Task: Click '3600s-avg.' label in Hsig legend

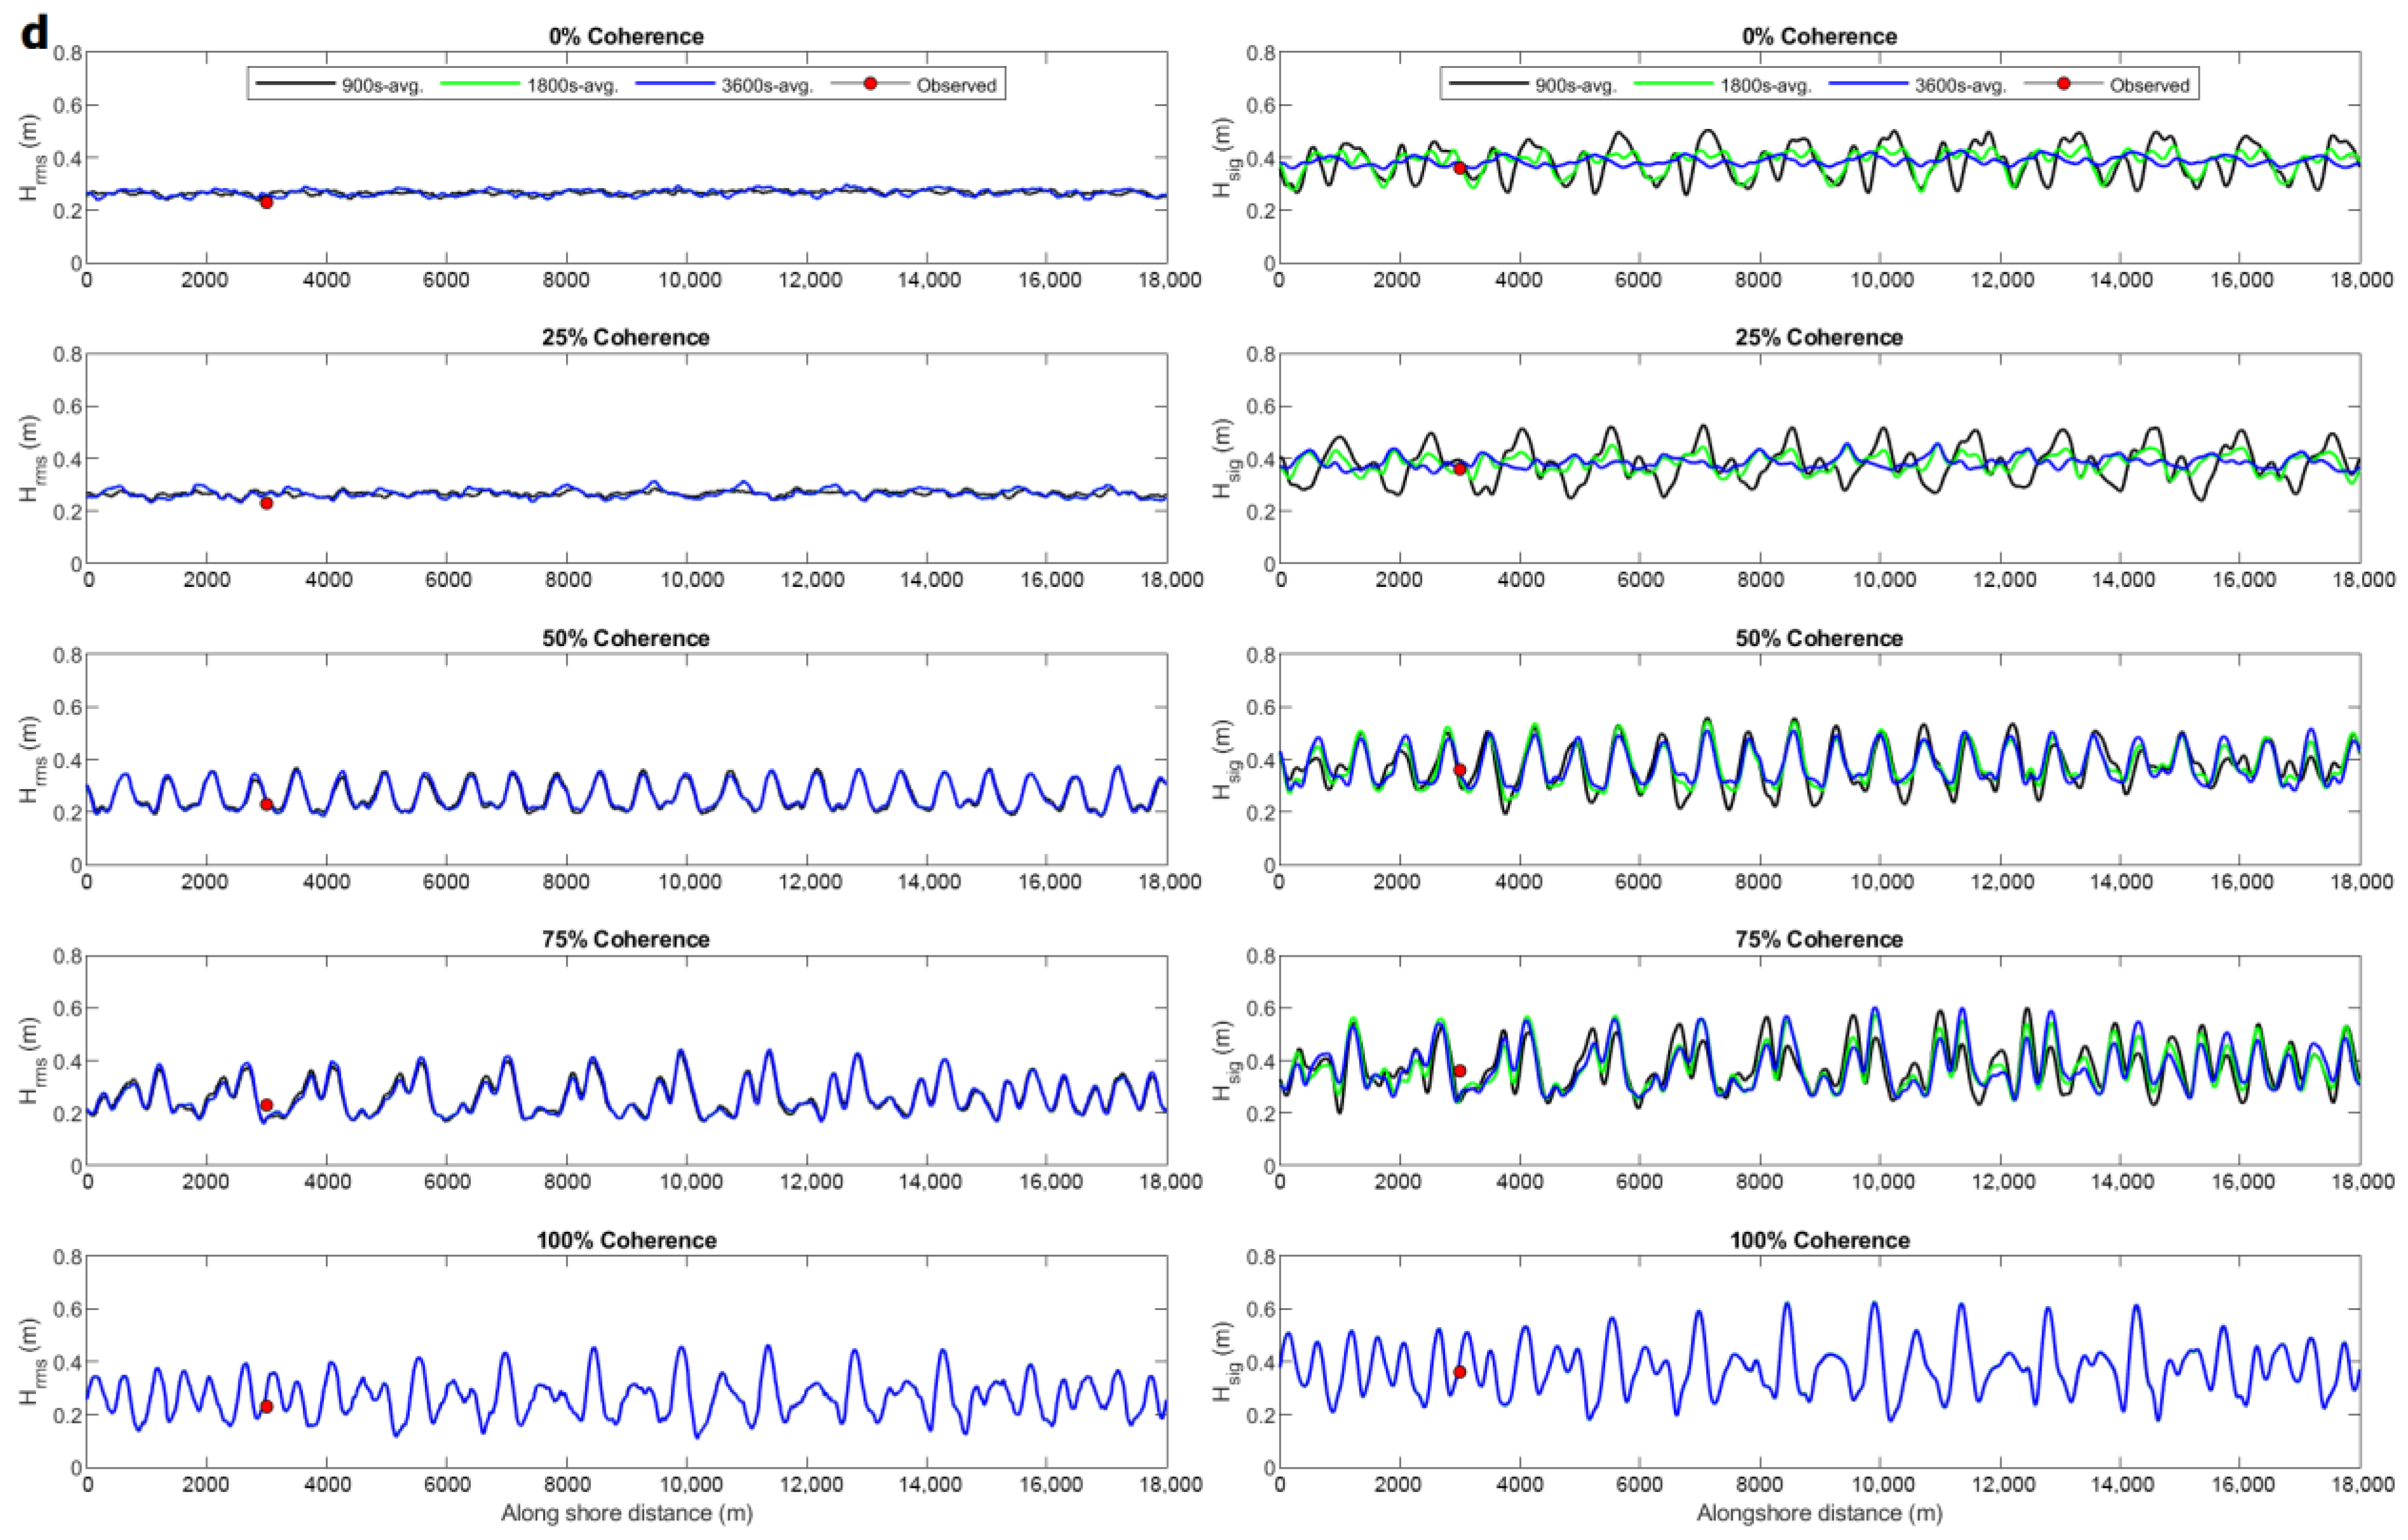Action: pyautogui.click(x=1960, y=86)
